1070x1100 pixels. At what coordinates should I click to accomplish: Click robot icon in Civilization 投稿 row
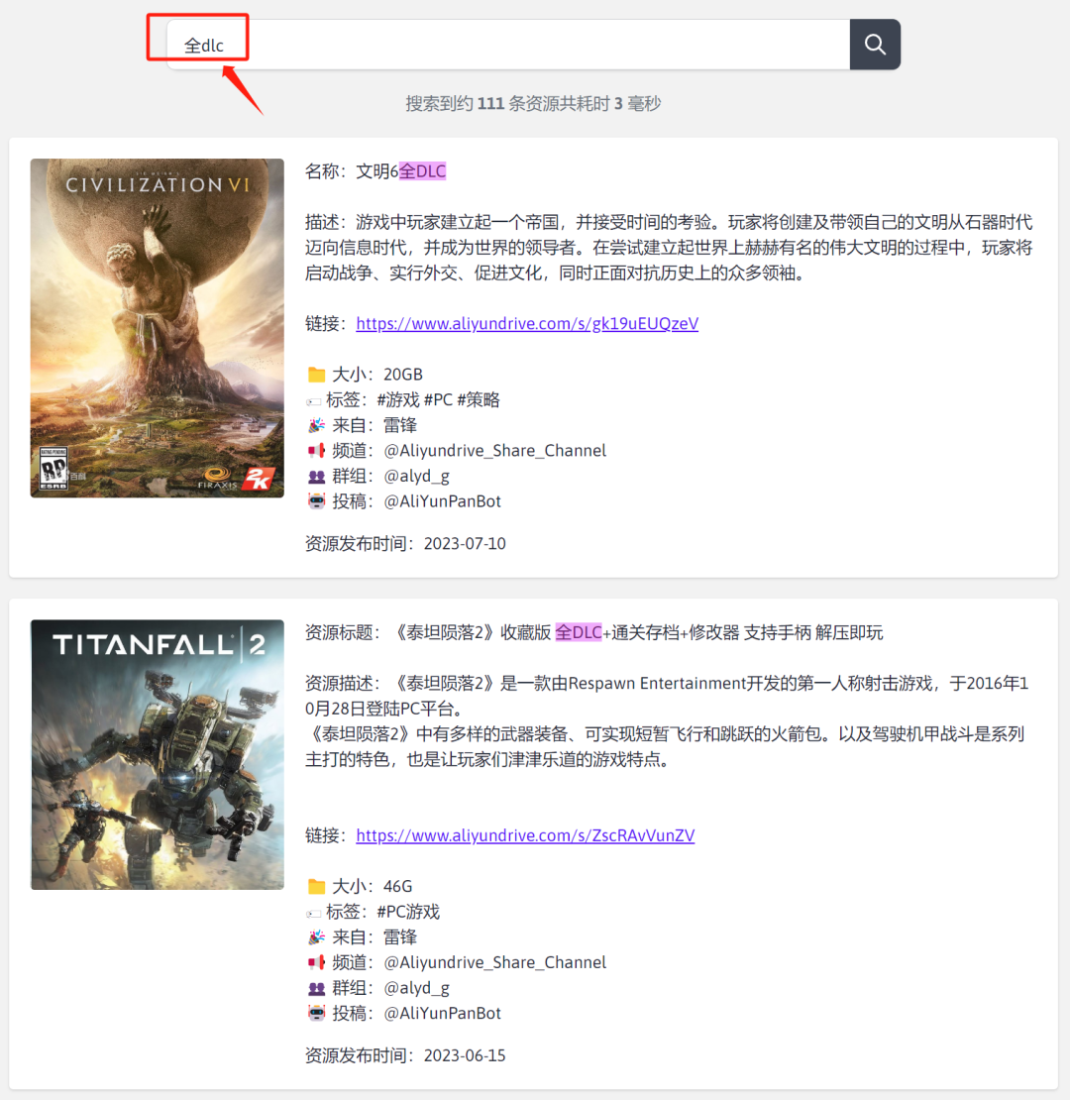tap(316, 501)
